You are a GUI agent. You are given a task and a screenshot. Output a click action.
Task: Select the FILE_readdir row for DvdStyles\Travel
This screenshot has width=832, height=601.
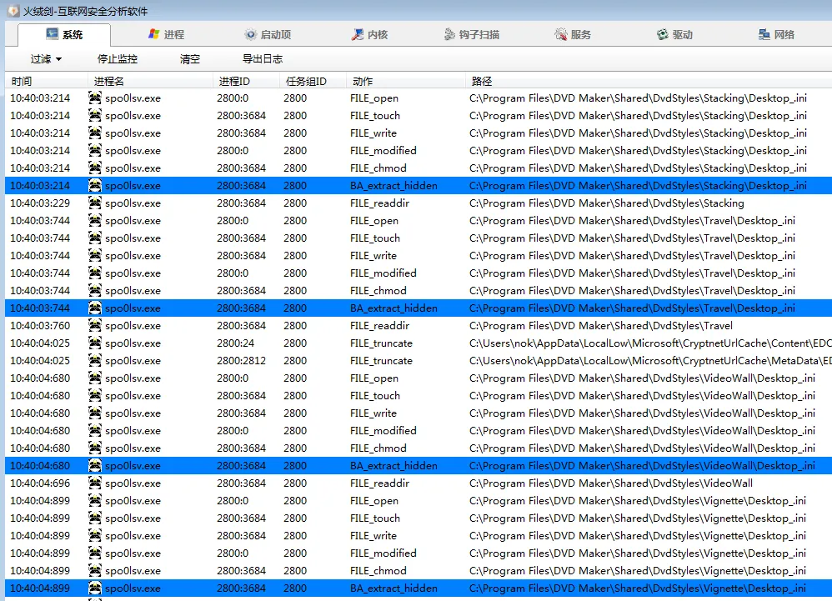click(x=379, y=326)
